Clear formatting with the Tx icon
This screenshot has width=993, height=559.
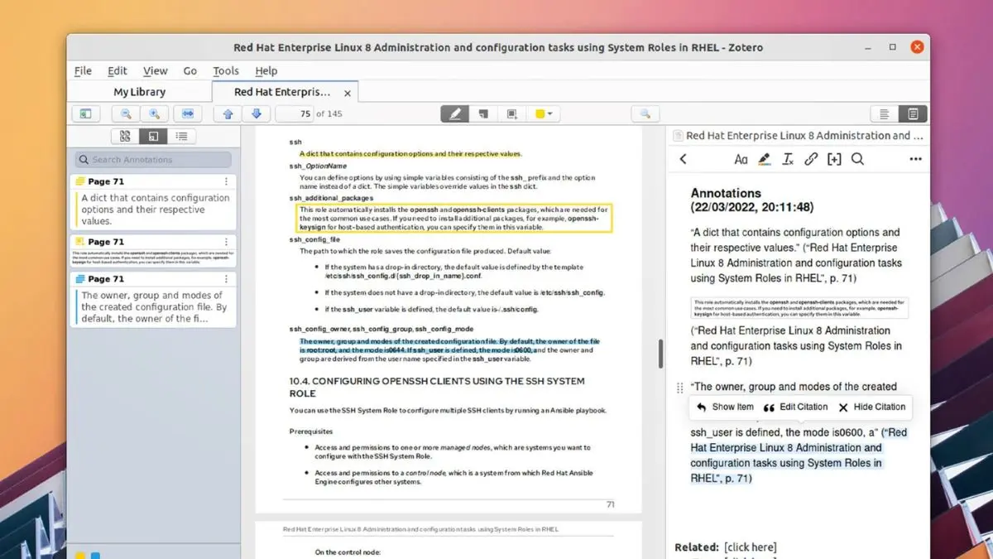pyautogui.click(x=787, y=159)
